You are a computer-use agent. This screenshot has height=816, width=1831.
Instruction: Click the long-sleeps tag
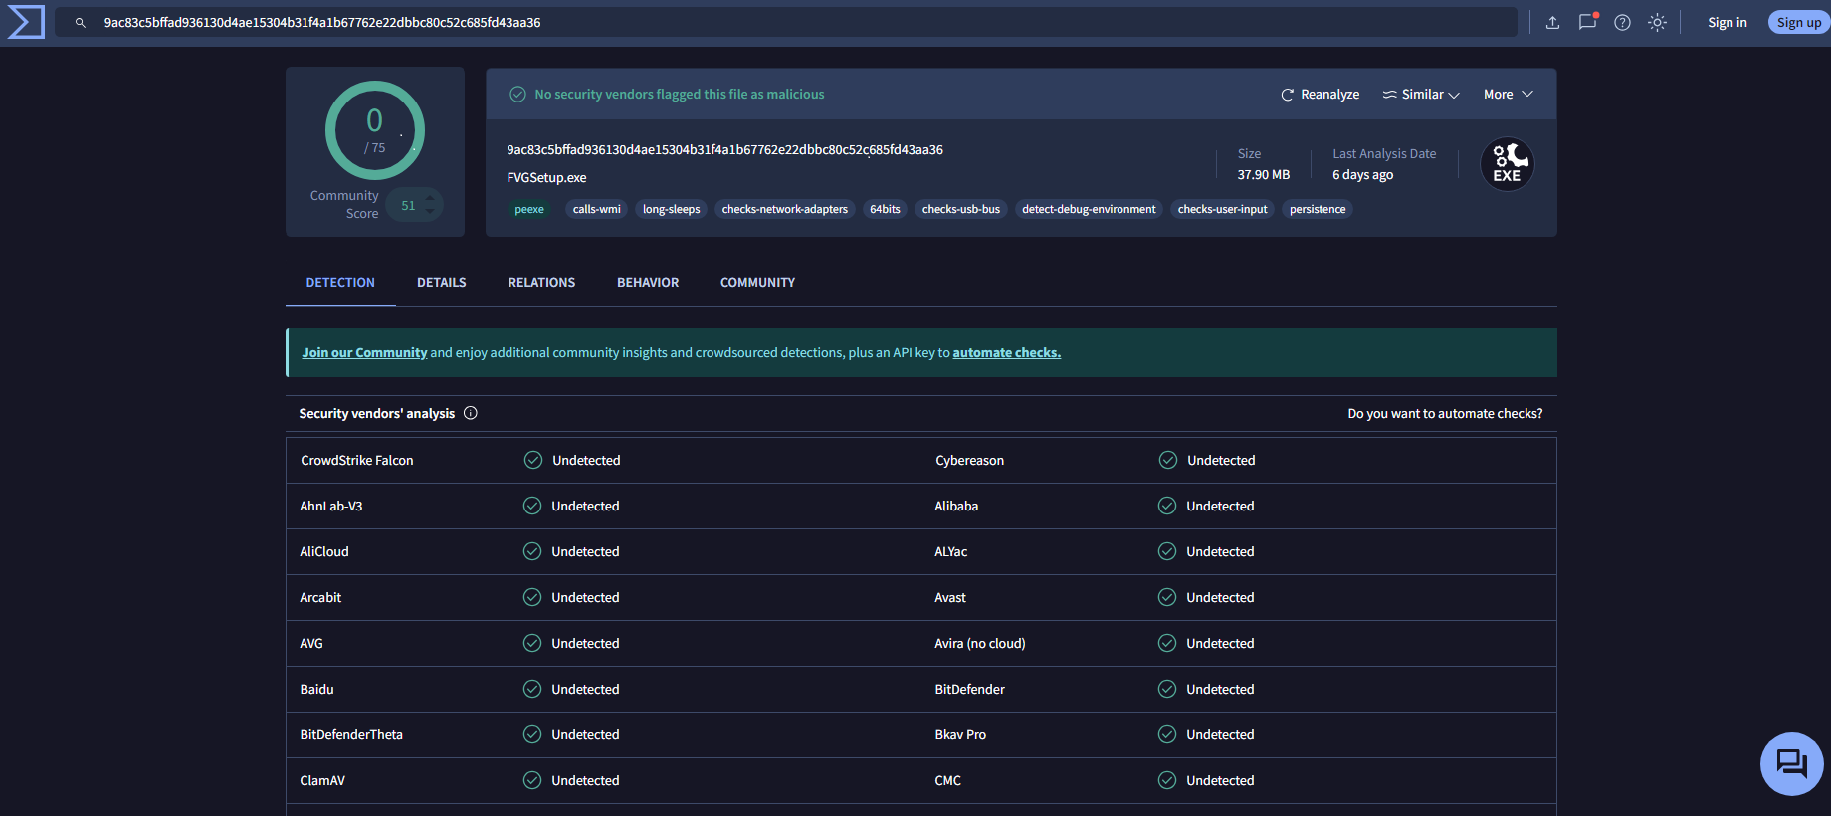pyautogui.click(x=672, y=209)
